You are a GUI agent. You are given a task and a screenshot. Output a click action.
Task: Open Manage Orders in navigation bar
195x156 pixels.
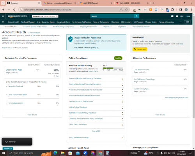click(x=151, y=22)
